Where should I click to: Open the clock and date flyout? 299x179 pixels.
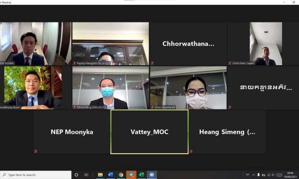(290, 175)
